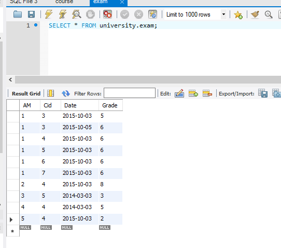The width and height of the screenshot is (281, 248).
Task: Select Cid cell 6
Action: [50, 161]
